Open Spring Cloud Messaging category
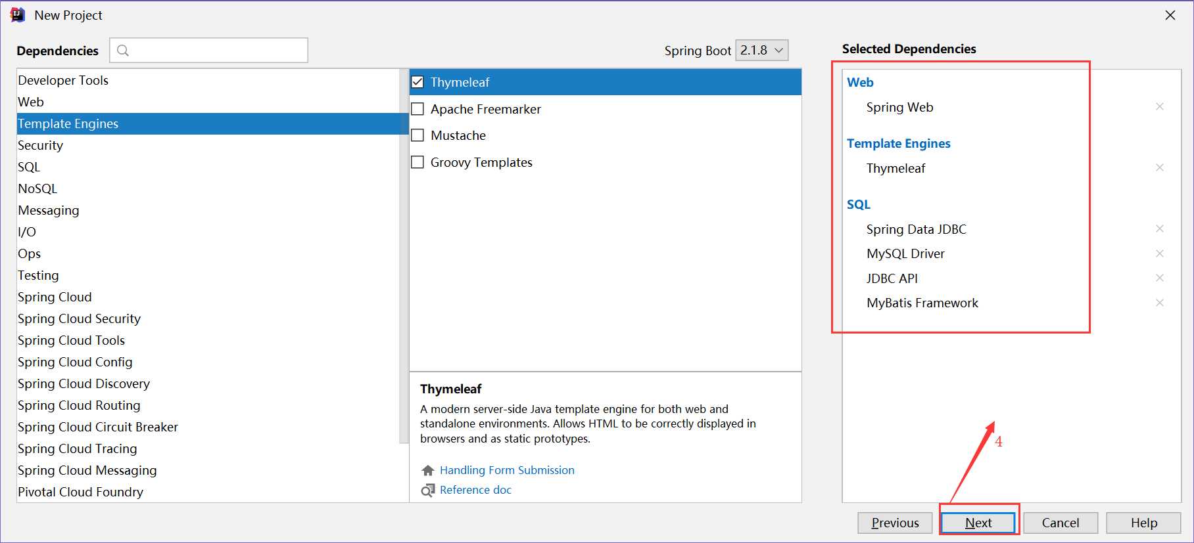Screen dimensions: 1194x543 point(208,470)
